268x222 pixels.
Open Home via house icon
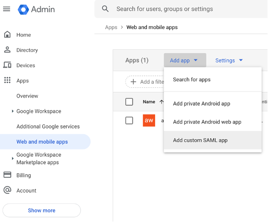coord(7,35)
